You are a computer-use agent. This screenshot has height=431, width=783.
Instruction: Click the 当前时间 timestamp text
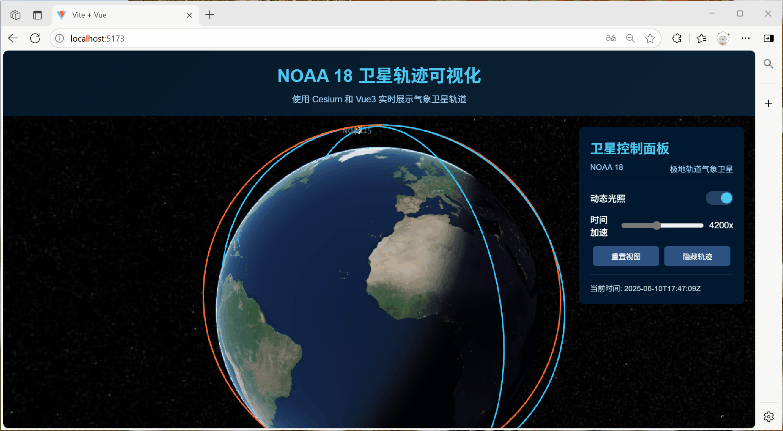pos(646,289)
